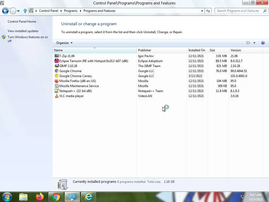Sort by the Name column header
Viewport: 269px width, 202px height.
click(x=95, y=50)
